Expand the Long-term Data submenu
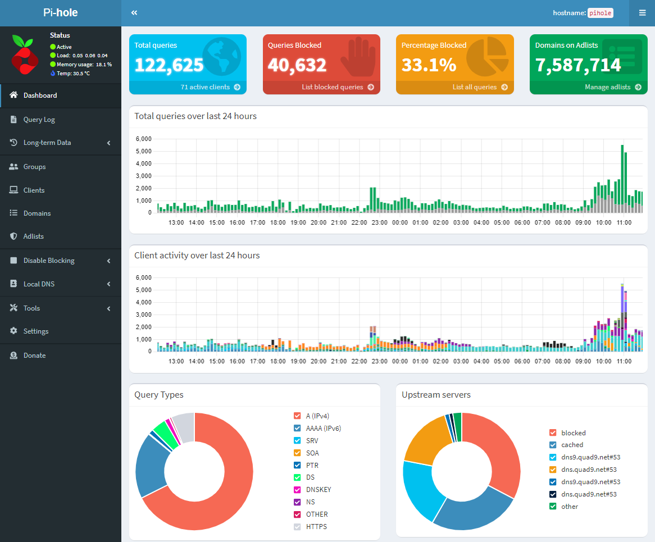 coord(108,143)
